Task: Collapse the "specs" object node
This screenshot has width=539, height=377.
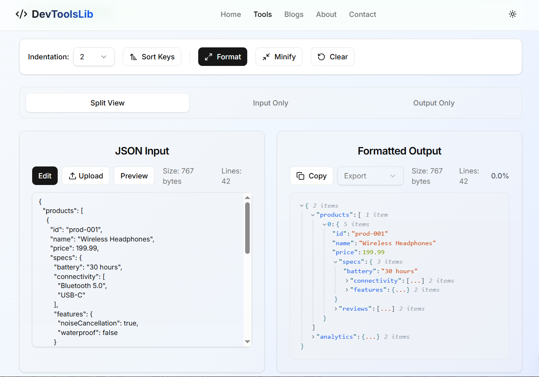Action: click(x=336, y=262)
